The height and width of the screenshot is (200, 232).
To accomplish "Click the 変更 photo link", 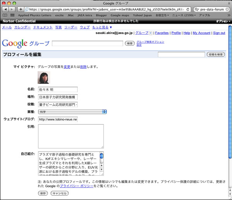I will (67, 67).
